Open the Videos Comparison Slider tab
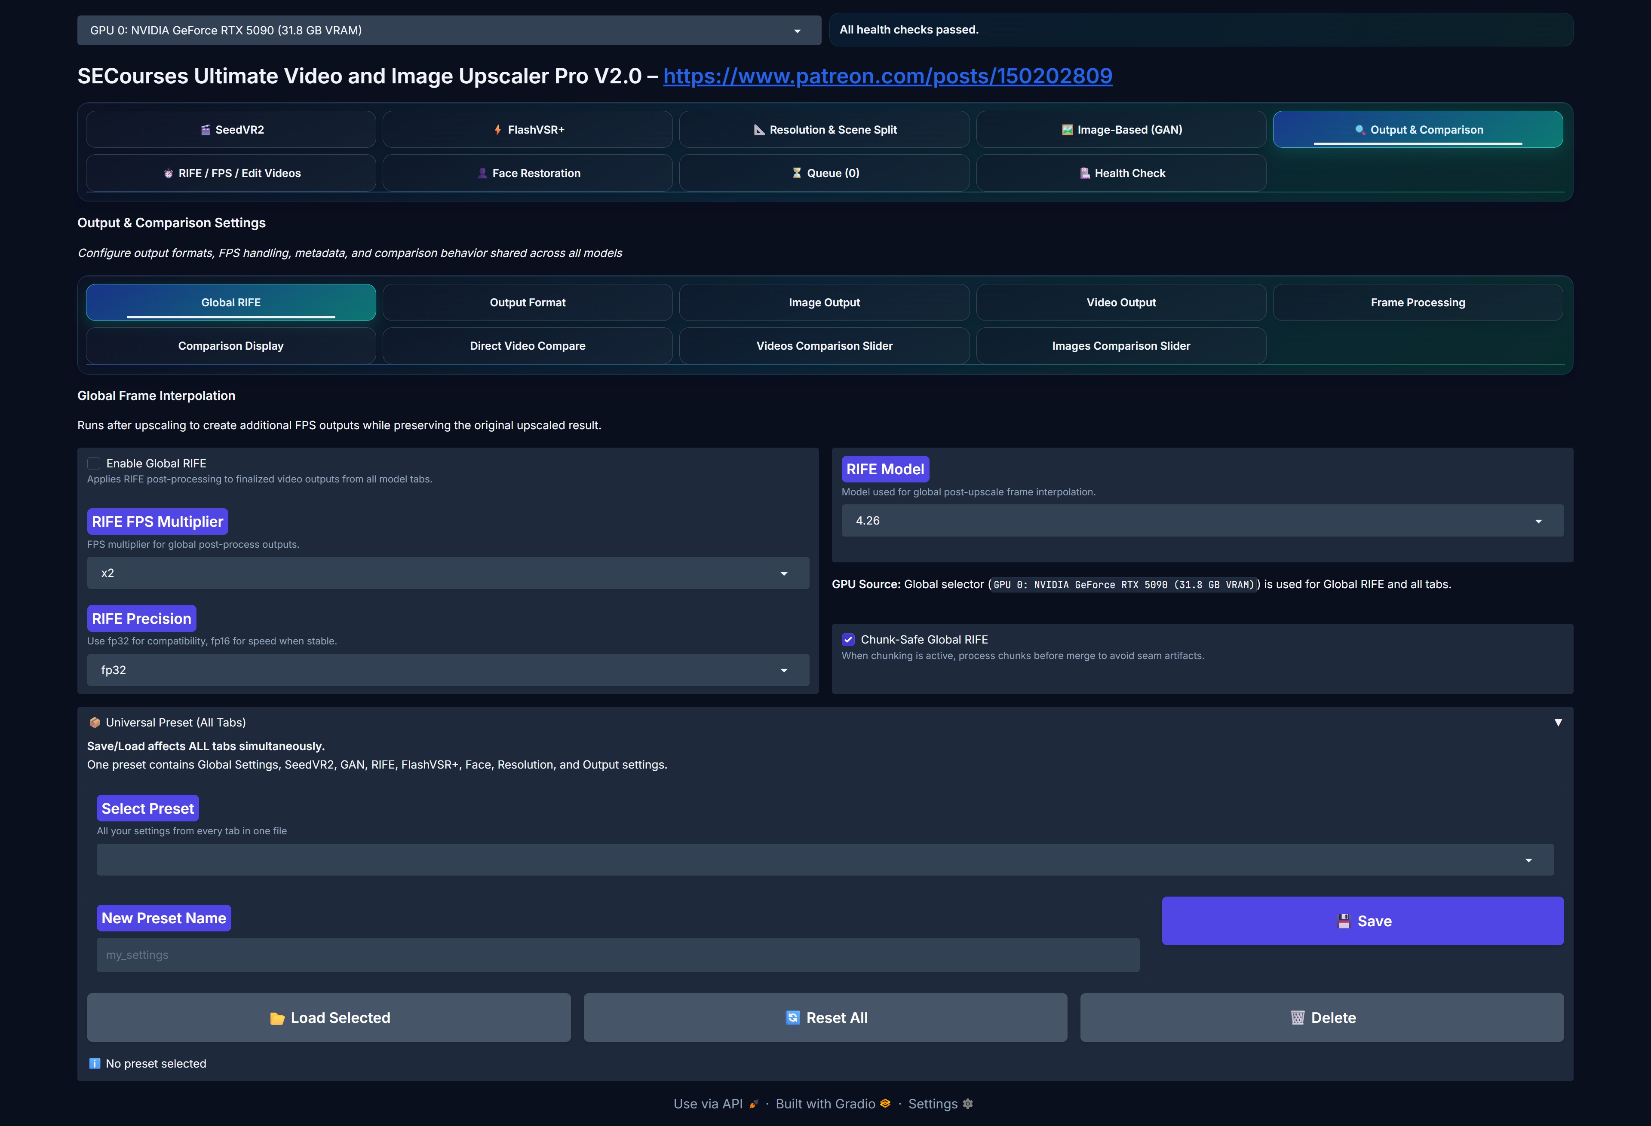 824,346
